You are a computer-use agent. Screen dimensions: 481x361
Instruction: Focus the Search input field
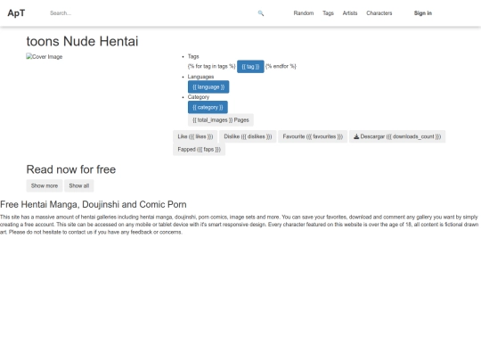[151, 13]
